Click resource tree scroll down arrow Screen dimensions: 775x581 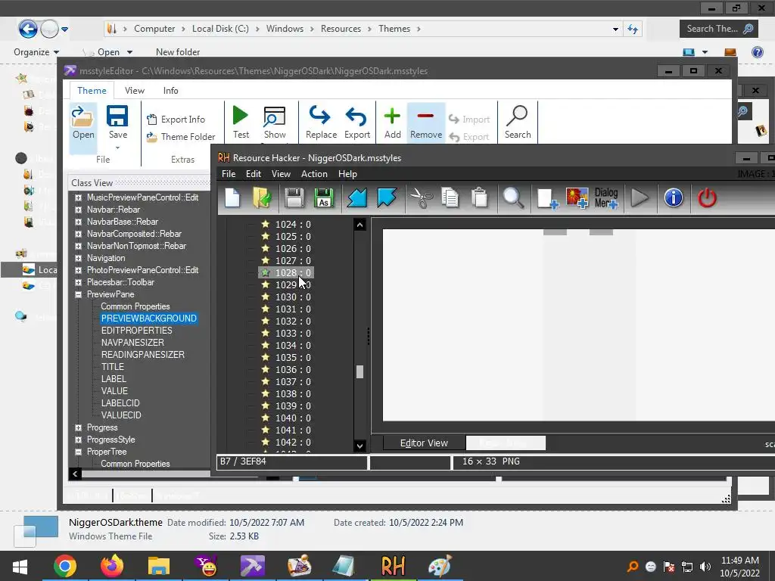click(359, 446)
